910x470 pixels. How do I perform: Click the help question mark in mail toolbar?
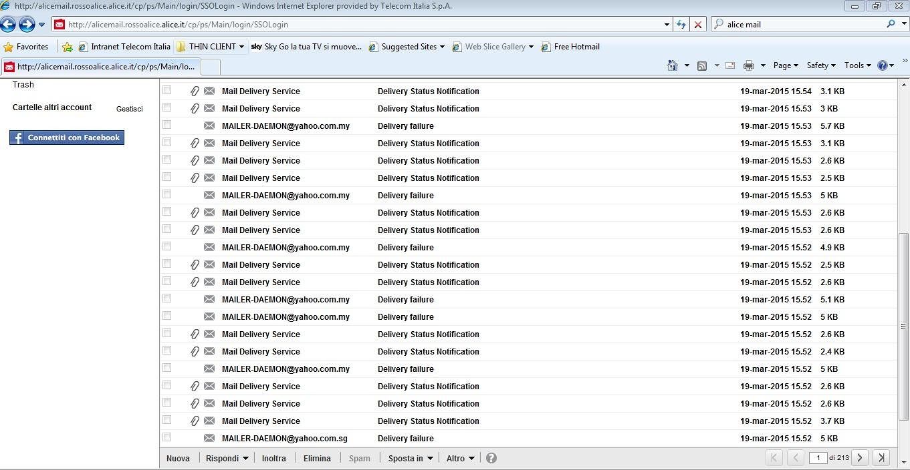[491, 458]
